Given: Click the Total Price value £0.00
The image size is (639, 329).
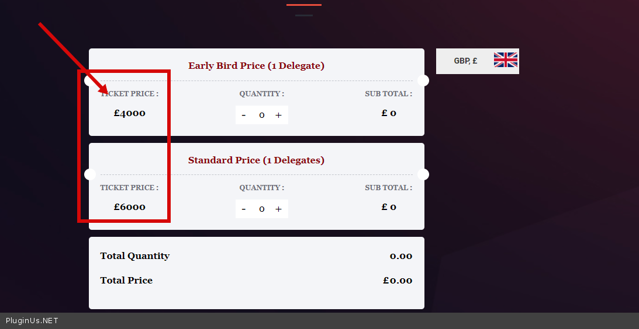Looking at the screenshot, I should 398,281.
